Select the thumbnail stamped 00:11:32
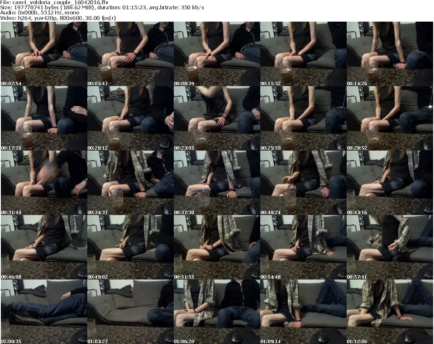 [303, 54]
